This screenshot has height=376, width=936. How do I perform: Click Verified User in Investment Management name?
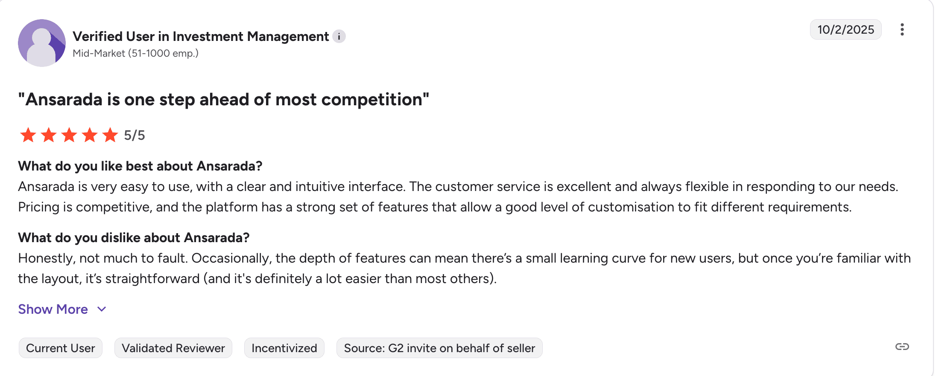click(x=201, y=37)
